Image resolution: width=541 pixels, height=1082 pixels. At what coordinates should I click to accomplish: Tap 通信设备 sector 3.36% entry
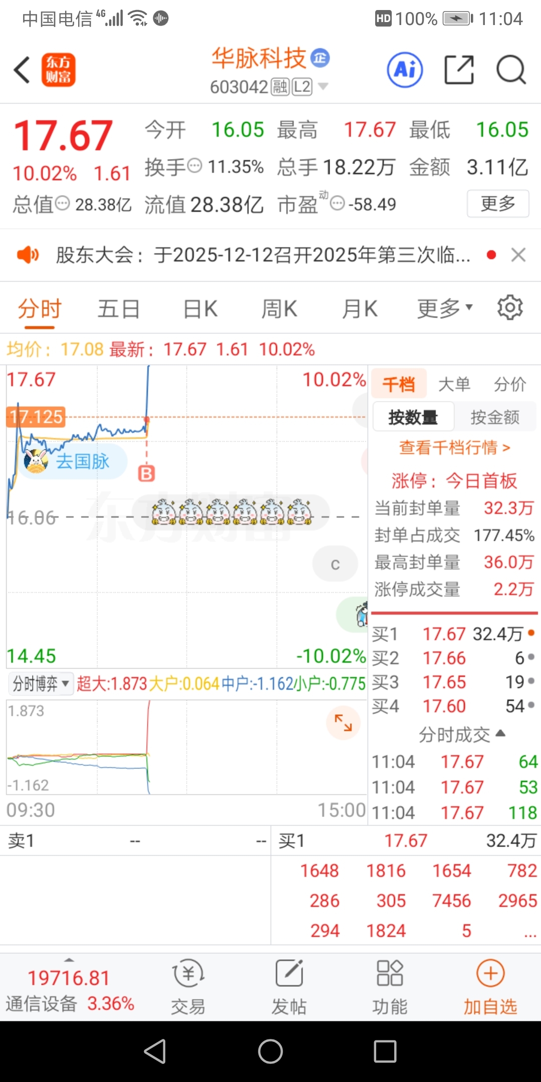coord(70,1003)
